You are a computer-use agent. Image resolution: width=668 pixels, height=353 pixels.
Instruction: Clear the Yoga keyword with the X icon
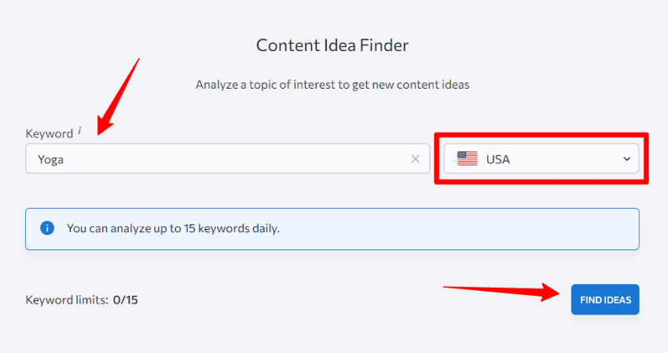click(x=415, y=159)
